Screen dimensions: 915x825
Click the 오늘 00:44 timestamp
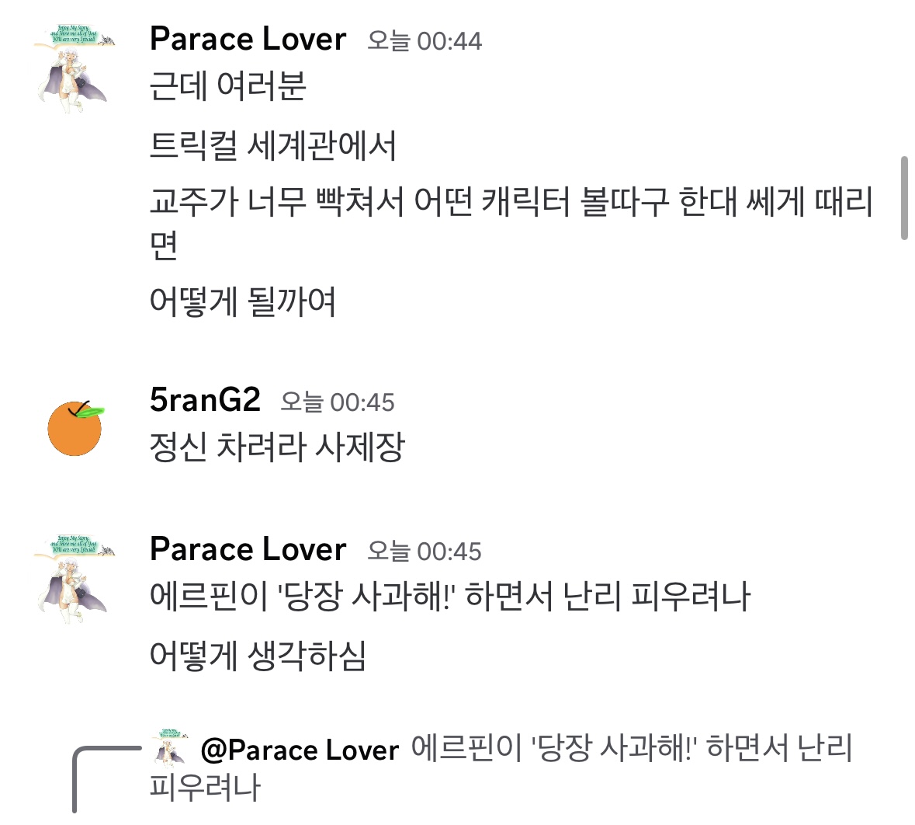coord(424,40)
